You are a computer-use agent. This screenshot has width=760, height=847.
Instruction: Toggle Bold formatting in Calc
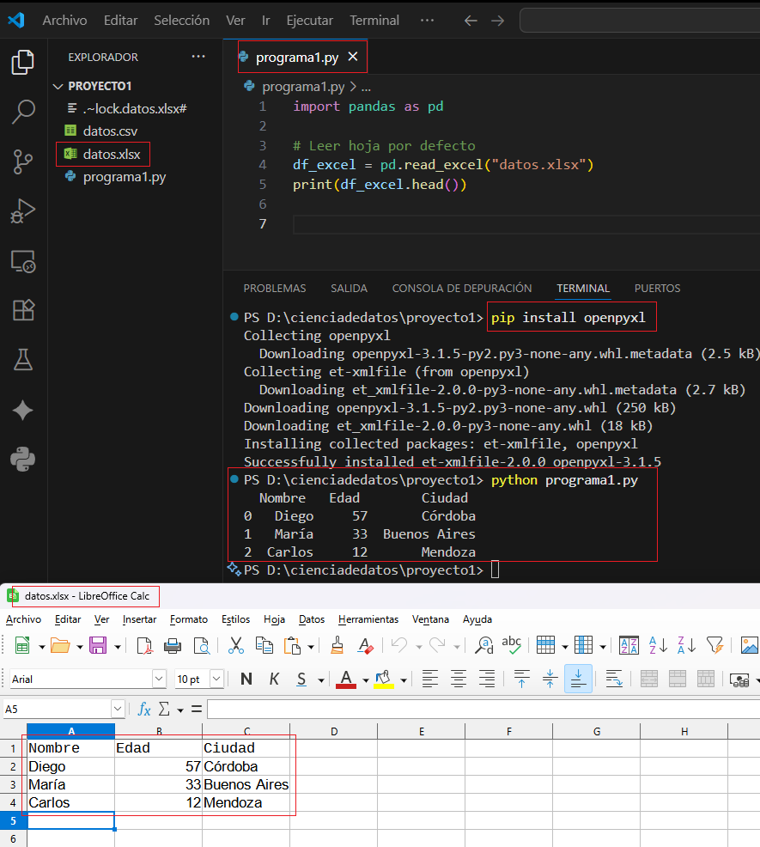[x=246, y=679]
